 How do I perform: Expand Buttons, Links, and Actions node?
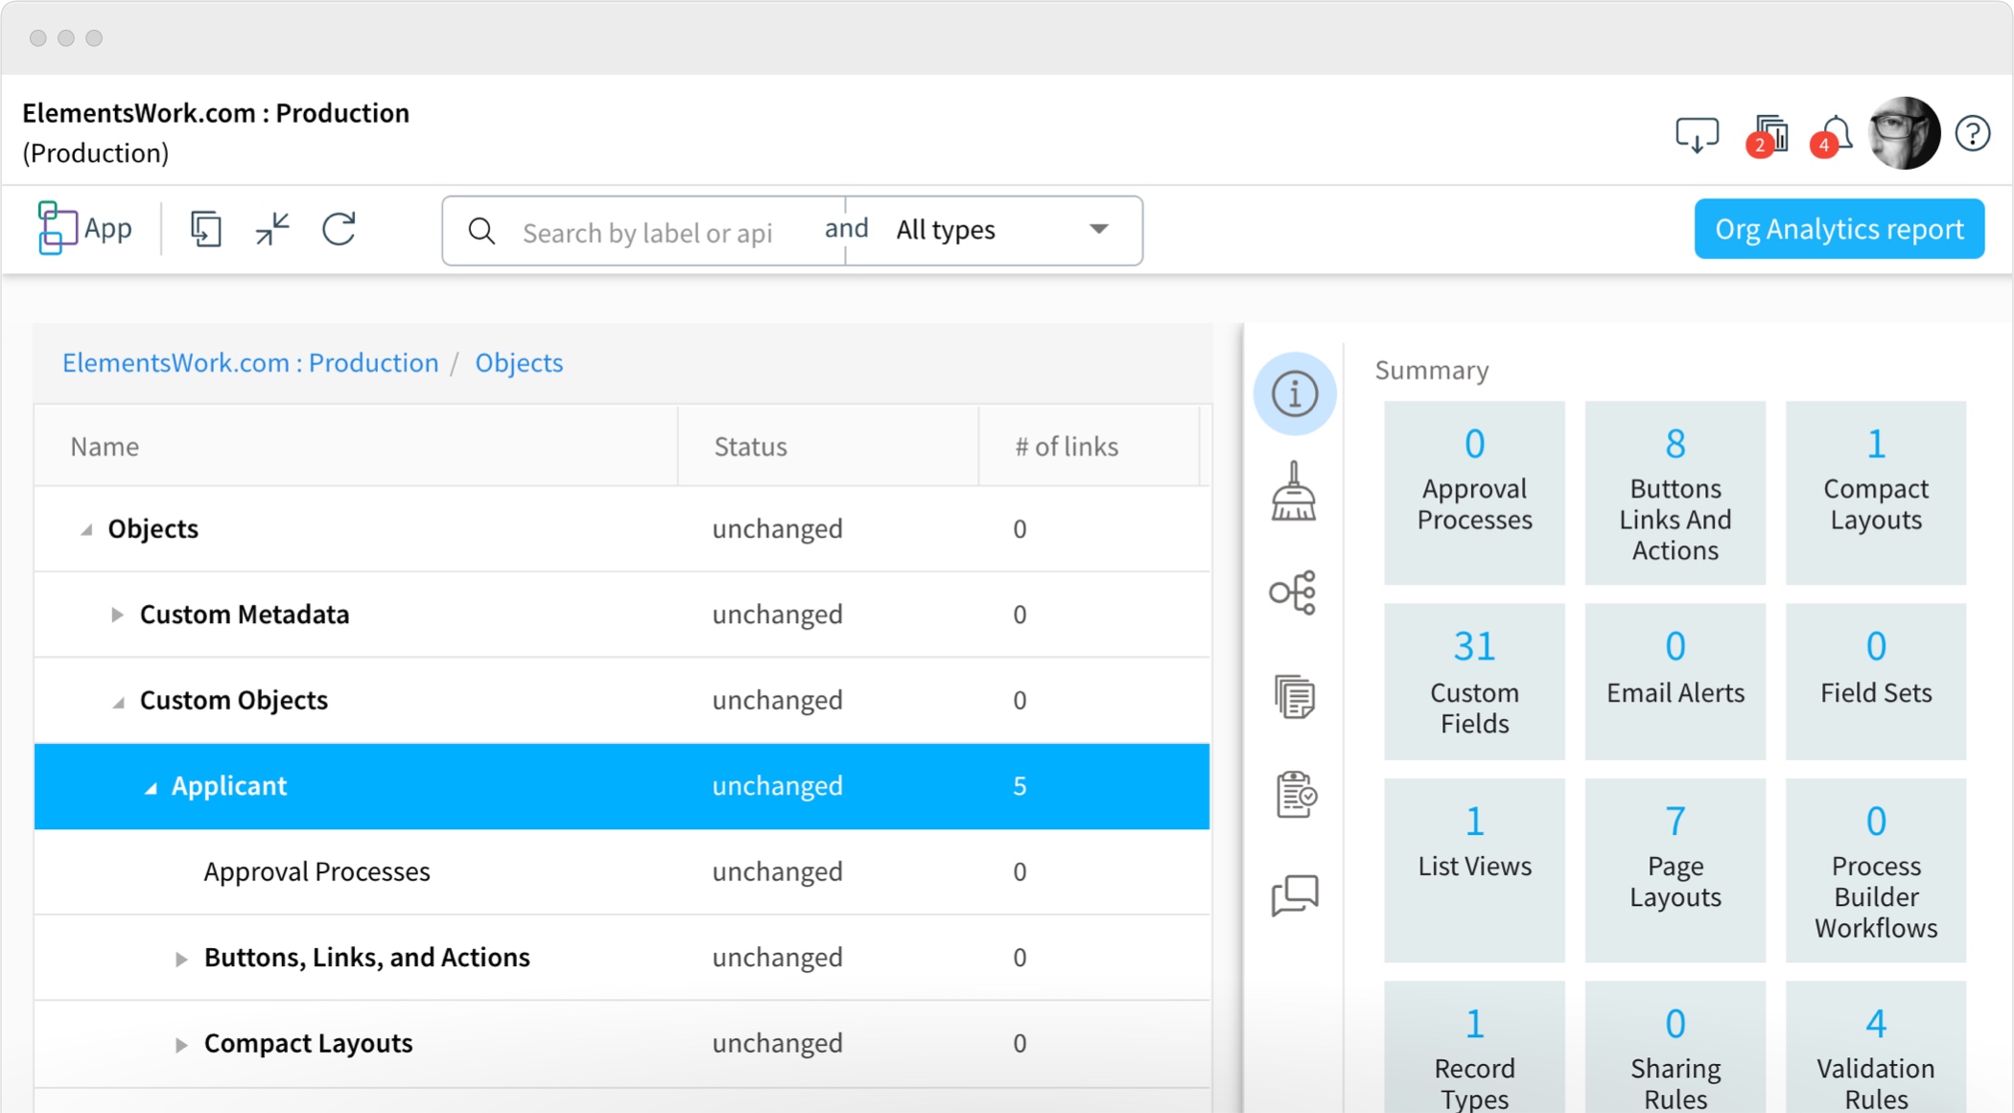tap(181, 959)
